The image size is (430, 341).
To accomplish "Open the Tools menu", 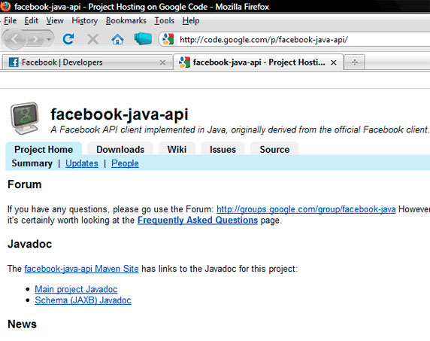I will tap(165, 20).
